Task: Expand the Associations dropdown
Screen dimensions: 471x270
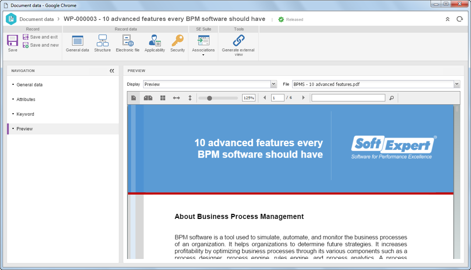Action: tap(203, 55)
